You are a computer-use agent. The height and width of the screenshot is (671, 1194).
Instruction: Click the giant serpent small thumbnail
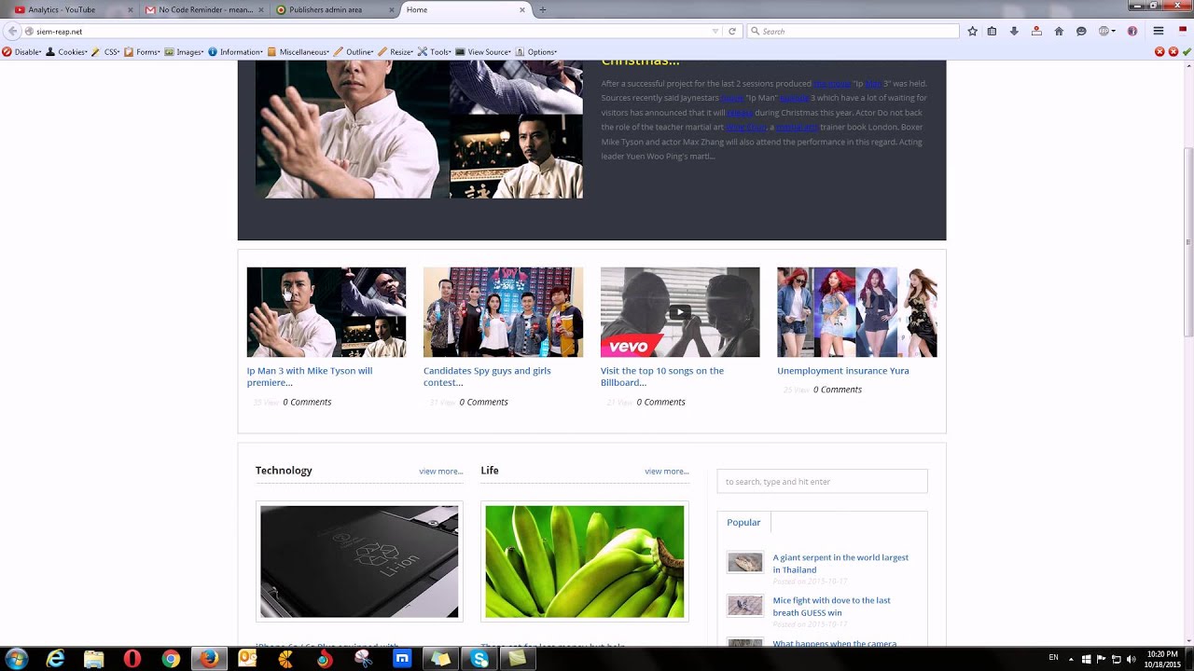click(x=745, y=562)
